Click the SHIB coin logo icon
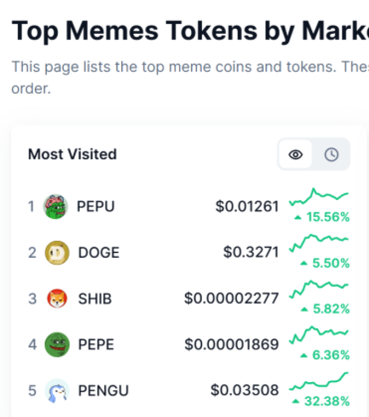Image resolution: width=369 pixels, height=417 pixels. pyautogui.click(x=57, y=299)
